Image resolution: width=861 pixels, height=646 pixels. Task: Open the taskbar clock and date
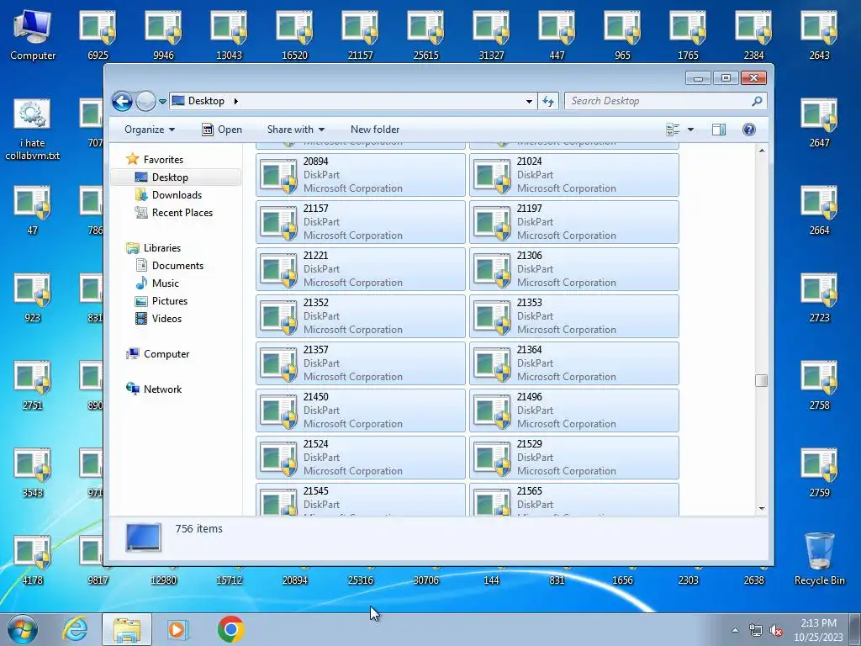[818, 630]
